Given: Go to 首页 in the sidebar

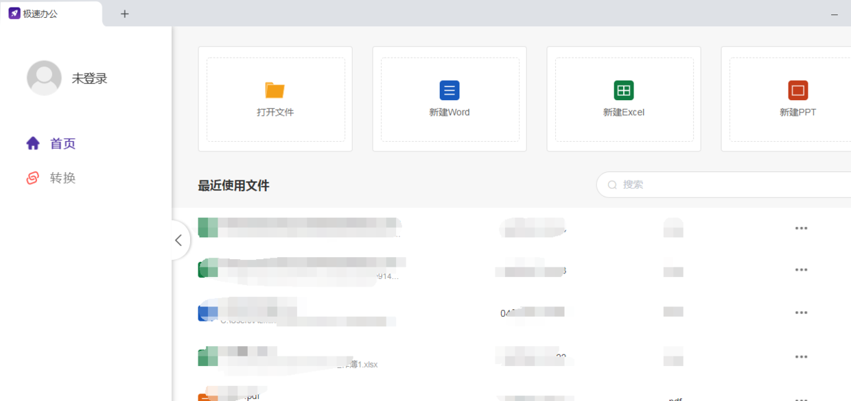Looking at the screenshot, I should [62, 144].
